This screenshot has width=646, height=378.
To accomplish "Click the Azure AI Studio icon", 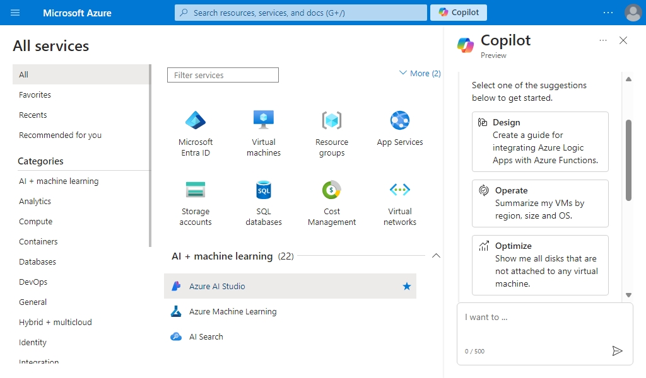I will point(177,286).
